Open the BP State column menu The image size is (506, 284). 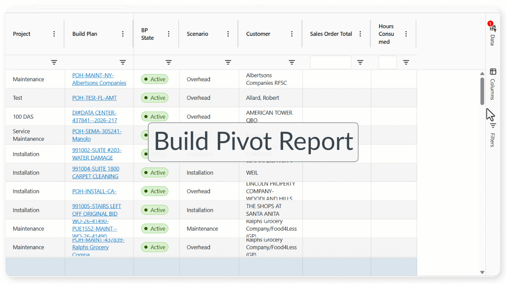(x=169, y=34)
